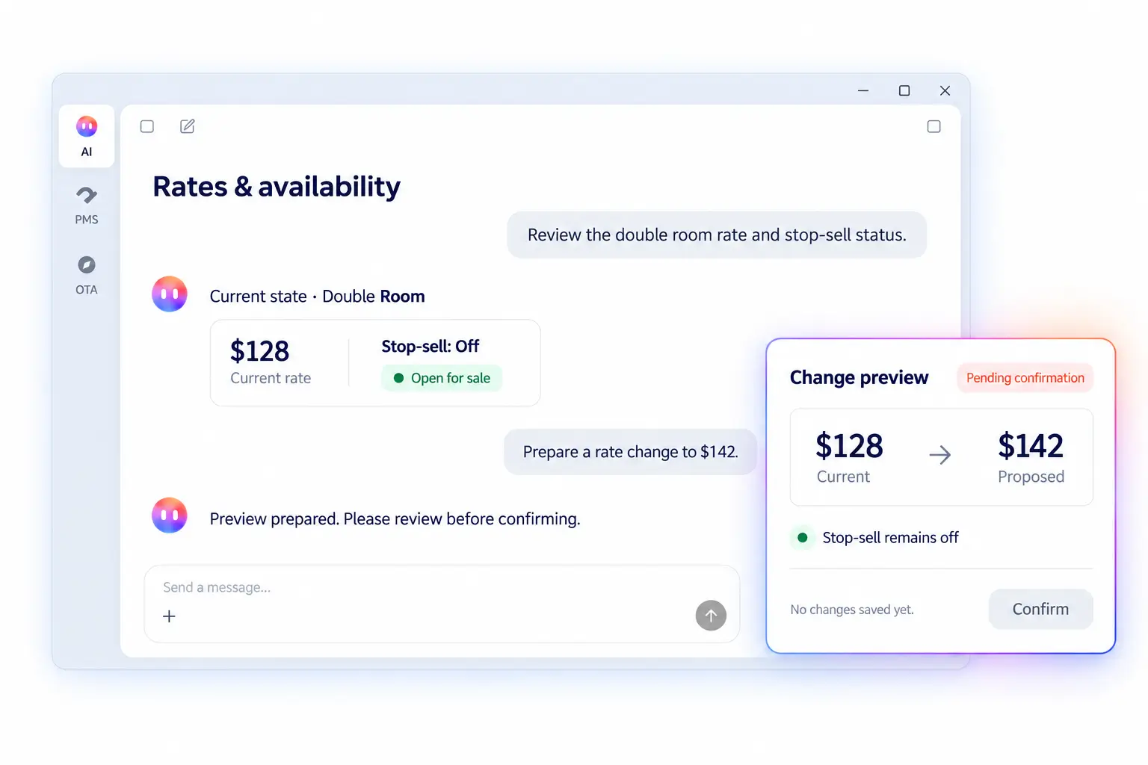Click the 'Prepare a rate change to $142.' message
This screenshot has height=765, width=1148.
click(631, 452)
